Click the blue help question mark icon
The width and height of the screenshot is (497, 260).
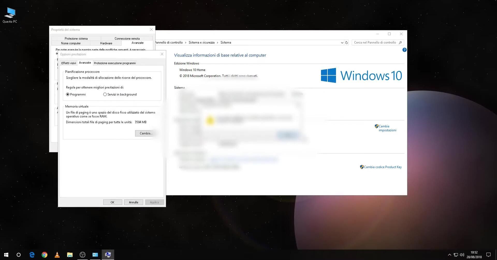point(404,50)
